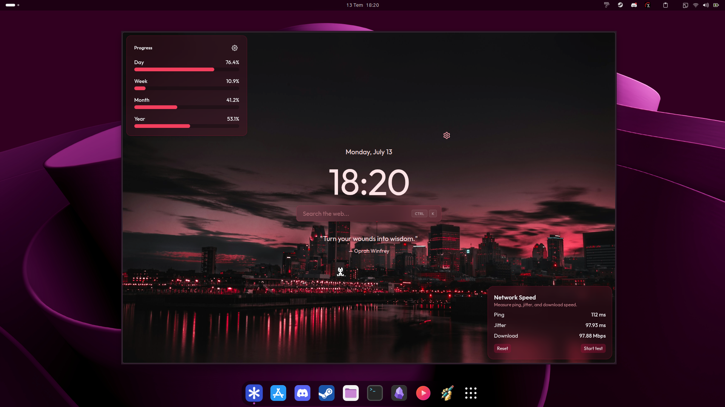The height and width of the screenshot is (407, 725).
Task: Click the Month progress bar
Action: point(187,107)
